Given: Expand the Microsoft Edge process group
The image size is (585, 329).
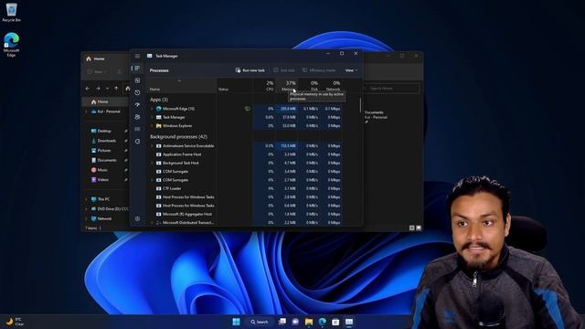Looking at the screenshot, I should tap(152, 109).
